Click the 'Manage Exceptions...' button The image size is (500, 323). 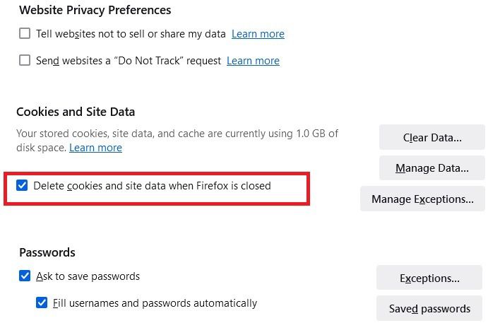pos(422,199)
